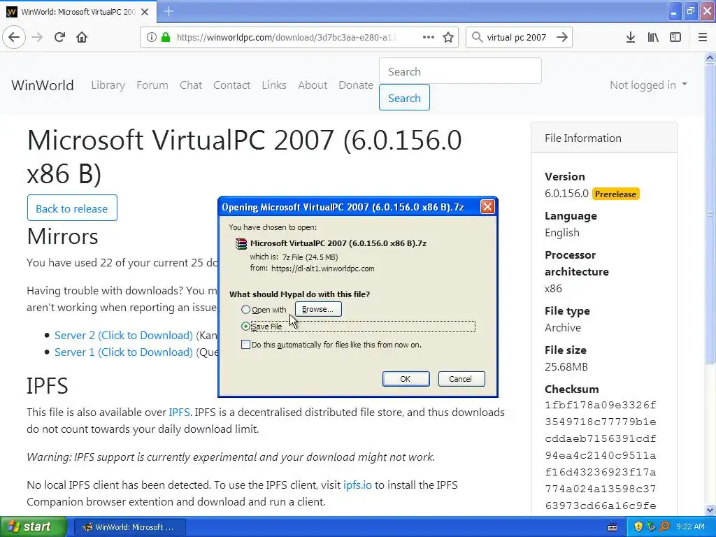Image resolution: width=716 pixels, height=537 pixels.
Task: Open the IPFS hyperlink in paragraph
Action: coord(179,412)
